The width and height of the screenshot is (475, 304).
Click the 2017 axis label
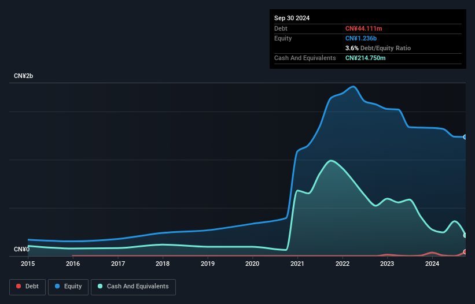(x=118, y=264)
